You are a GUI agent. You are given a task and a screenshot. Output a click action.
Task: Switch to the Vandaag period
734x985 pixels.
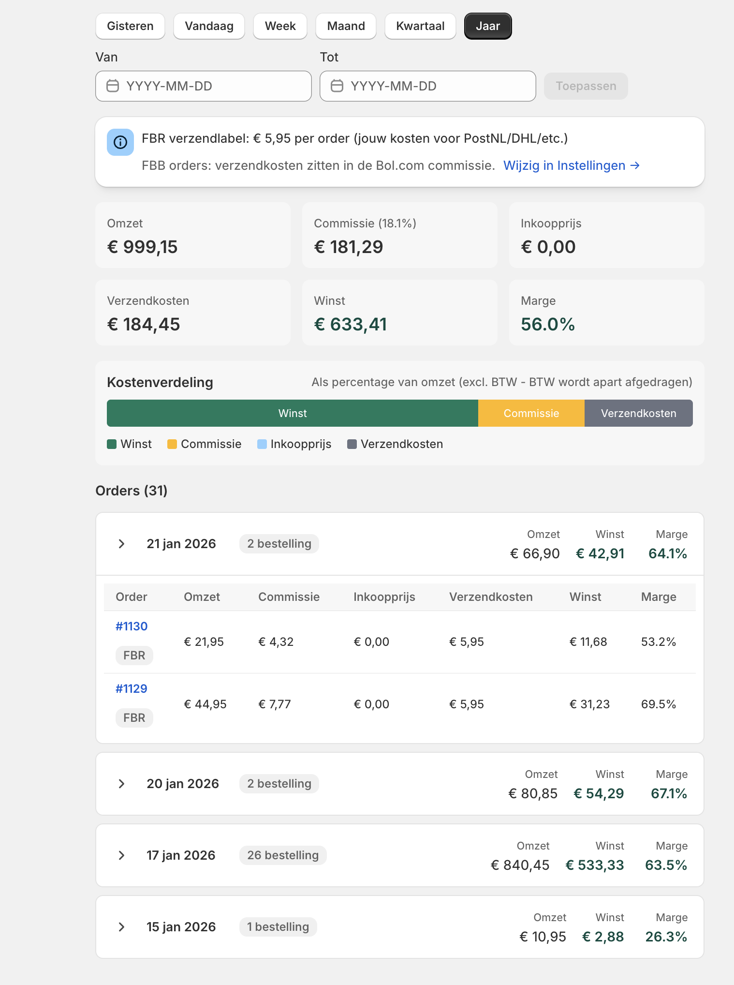209,26
